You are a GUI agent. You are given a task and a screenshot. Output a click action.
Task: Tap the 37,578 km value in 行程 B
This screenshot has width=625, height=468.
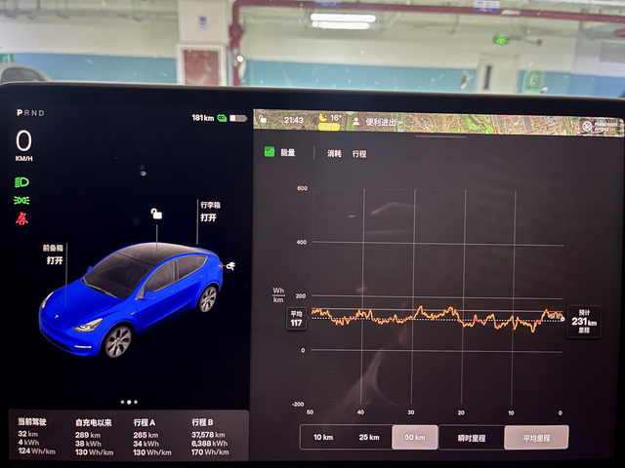click(208, 435)
